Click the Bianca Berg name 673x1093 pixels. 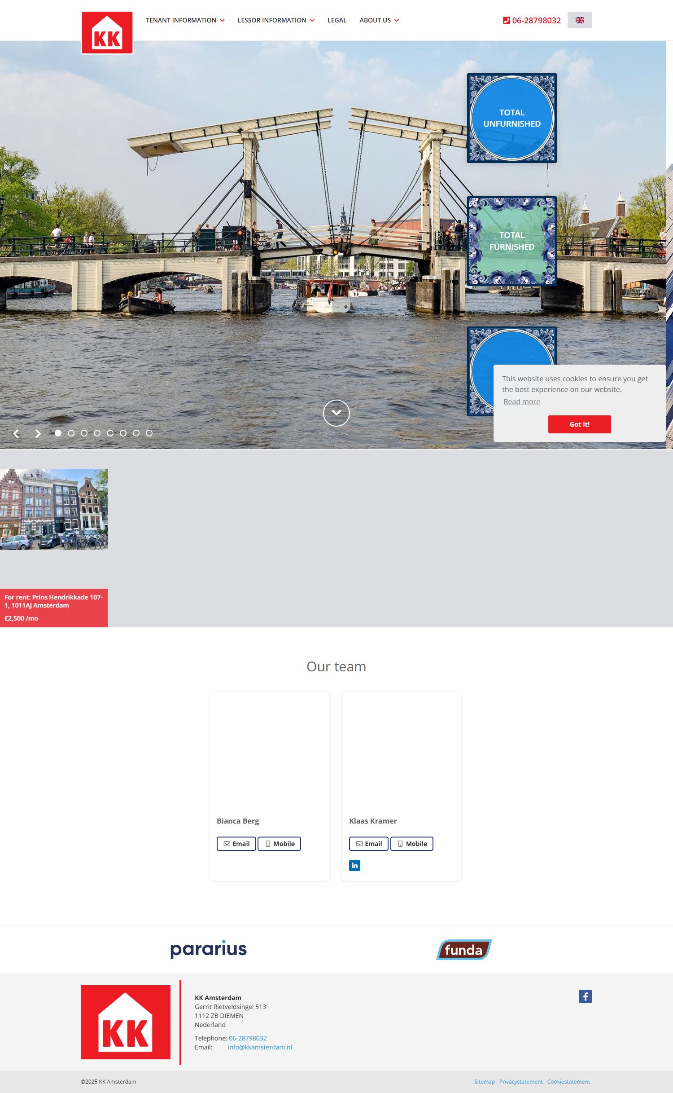pyautogui.click(x=238, y=821)
